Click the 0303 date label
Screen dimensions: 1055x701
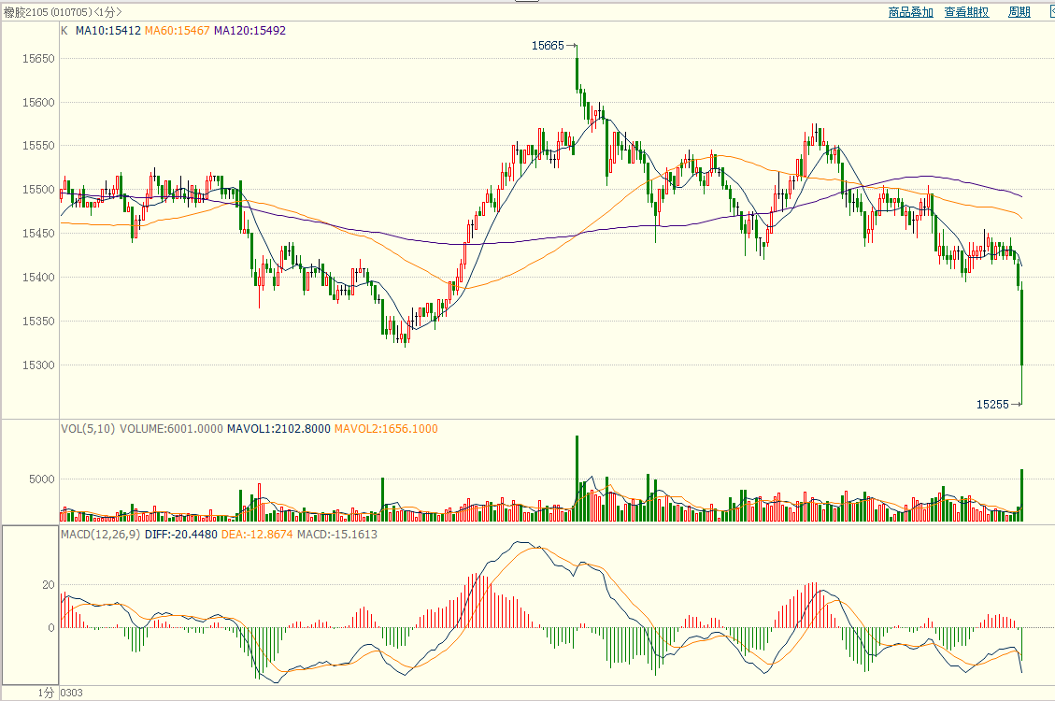pos(72,693)
